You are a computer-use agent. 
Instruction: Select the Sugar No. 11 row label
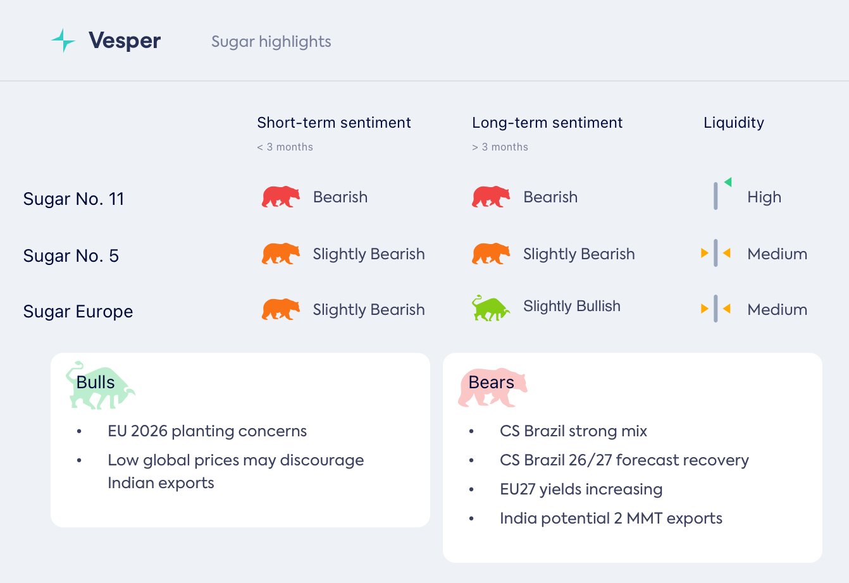[x=73, y=199]
